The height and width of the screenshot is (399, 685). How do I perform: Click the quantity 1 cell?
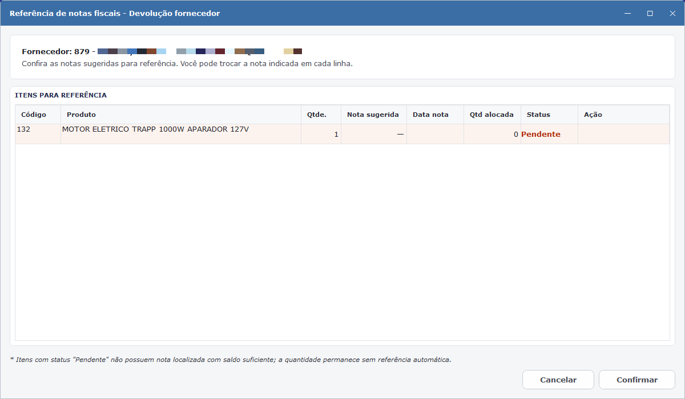pyautogui.click(x=321, y=134)
